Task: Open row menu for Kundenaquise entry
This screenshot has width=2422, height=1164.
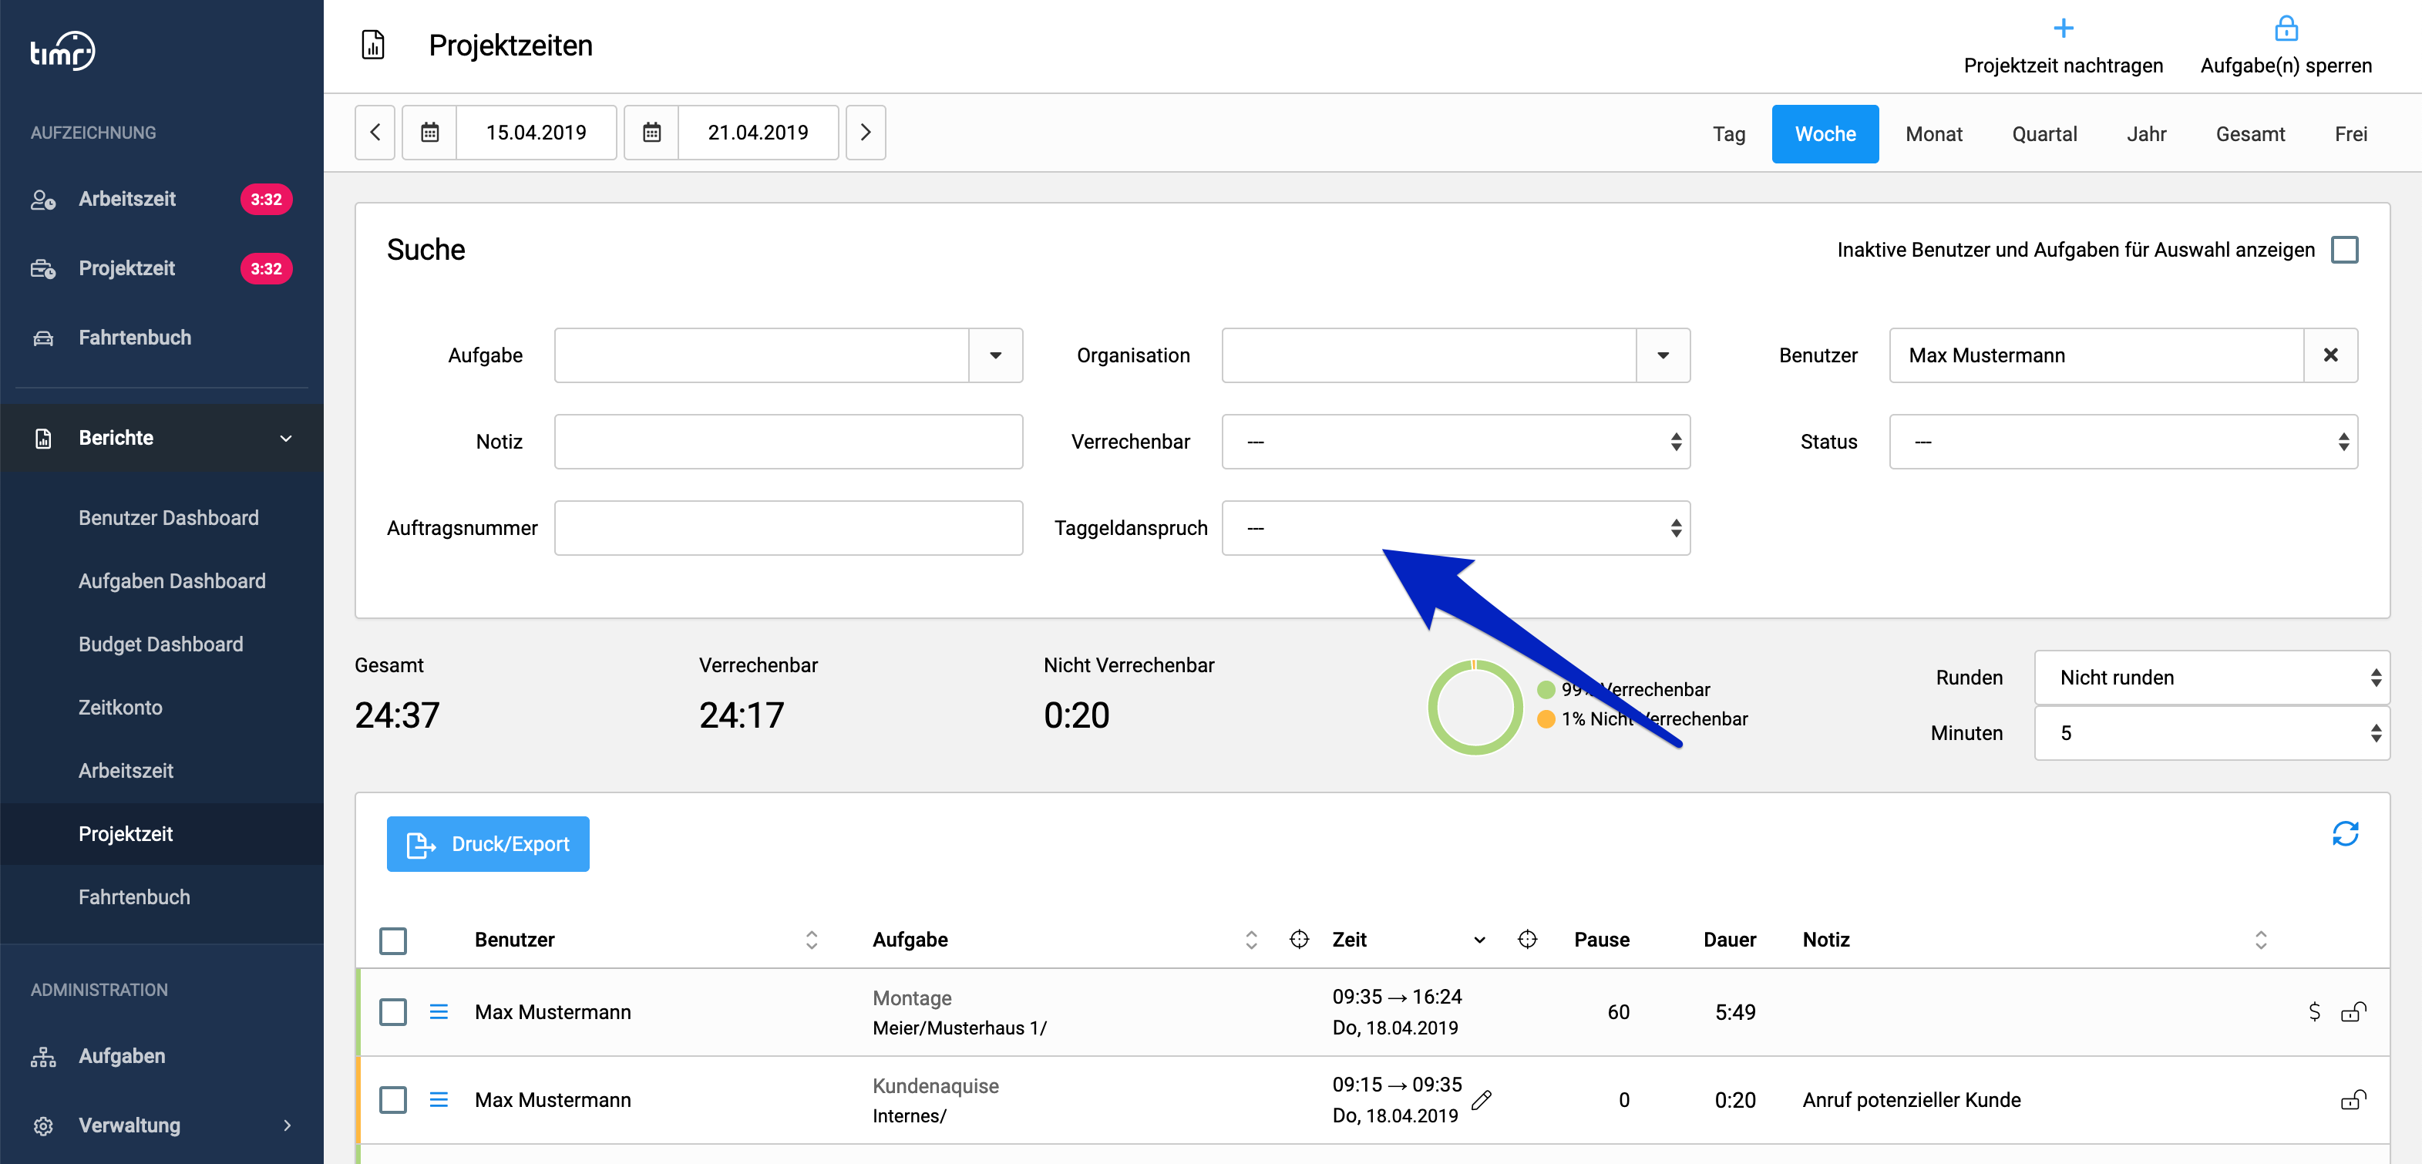Action: click(x=439, y=1099)
